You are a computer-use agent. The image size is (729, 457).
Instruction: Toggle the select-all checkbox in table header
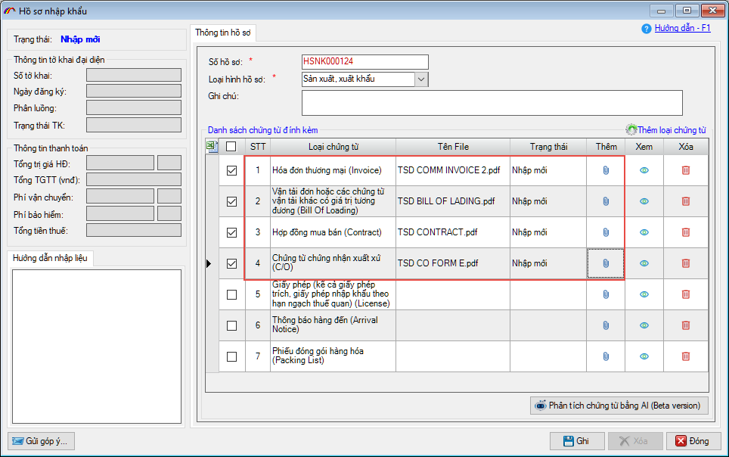pos(231,147)
